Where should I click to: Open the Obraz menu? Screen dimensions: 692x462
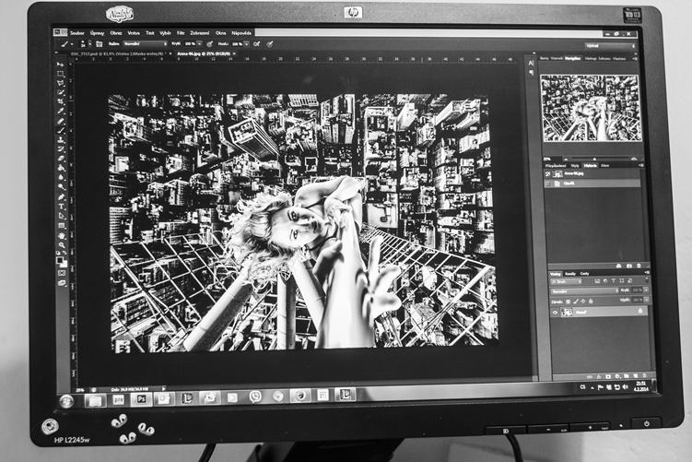[x=116, y=33]
